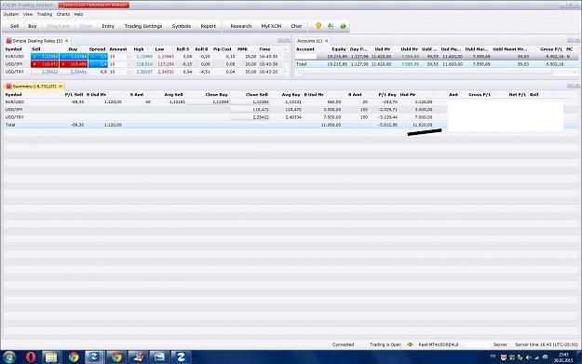
Task: Open the yellow file explorer folder in taskbar
Action: tap(51, 357)
